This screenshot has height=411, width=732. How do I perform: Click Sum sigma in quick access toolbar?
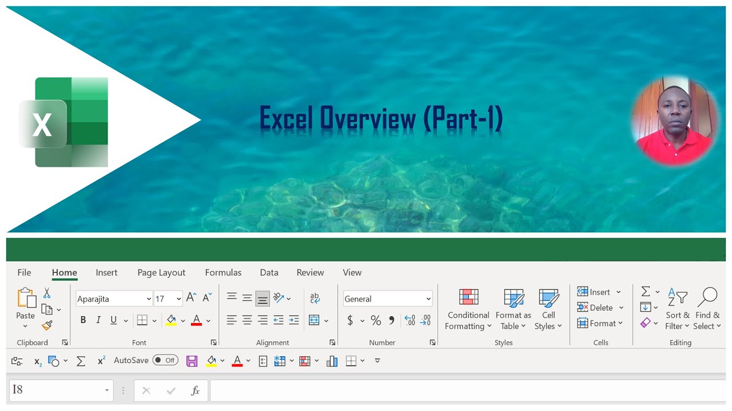(81, 361)
